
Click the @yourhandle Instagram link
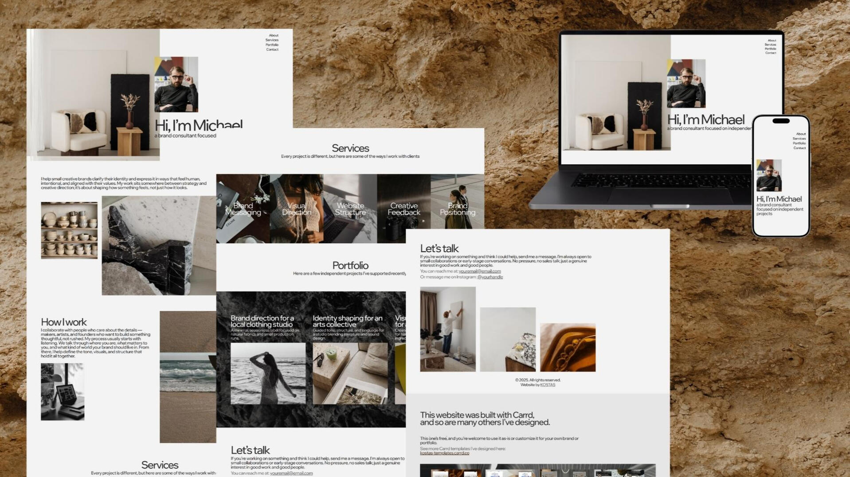coord(491,276)
